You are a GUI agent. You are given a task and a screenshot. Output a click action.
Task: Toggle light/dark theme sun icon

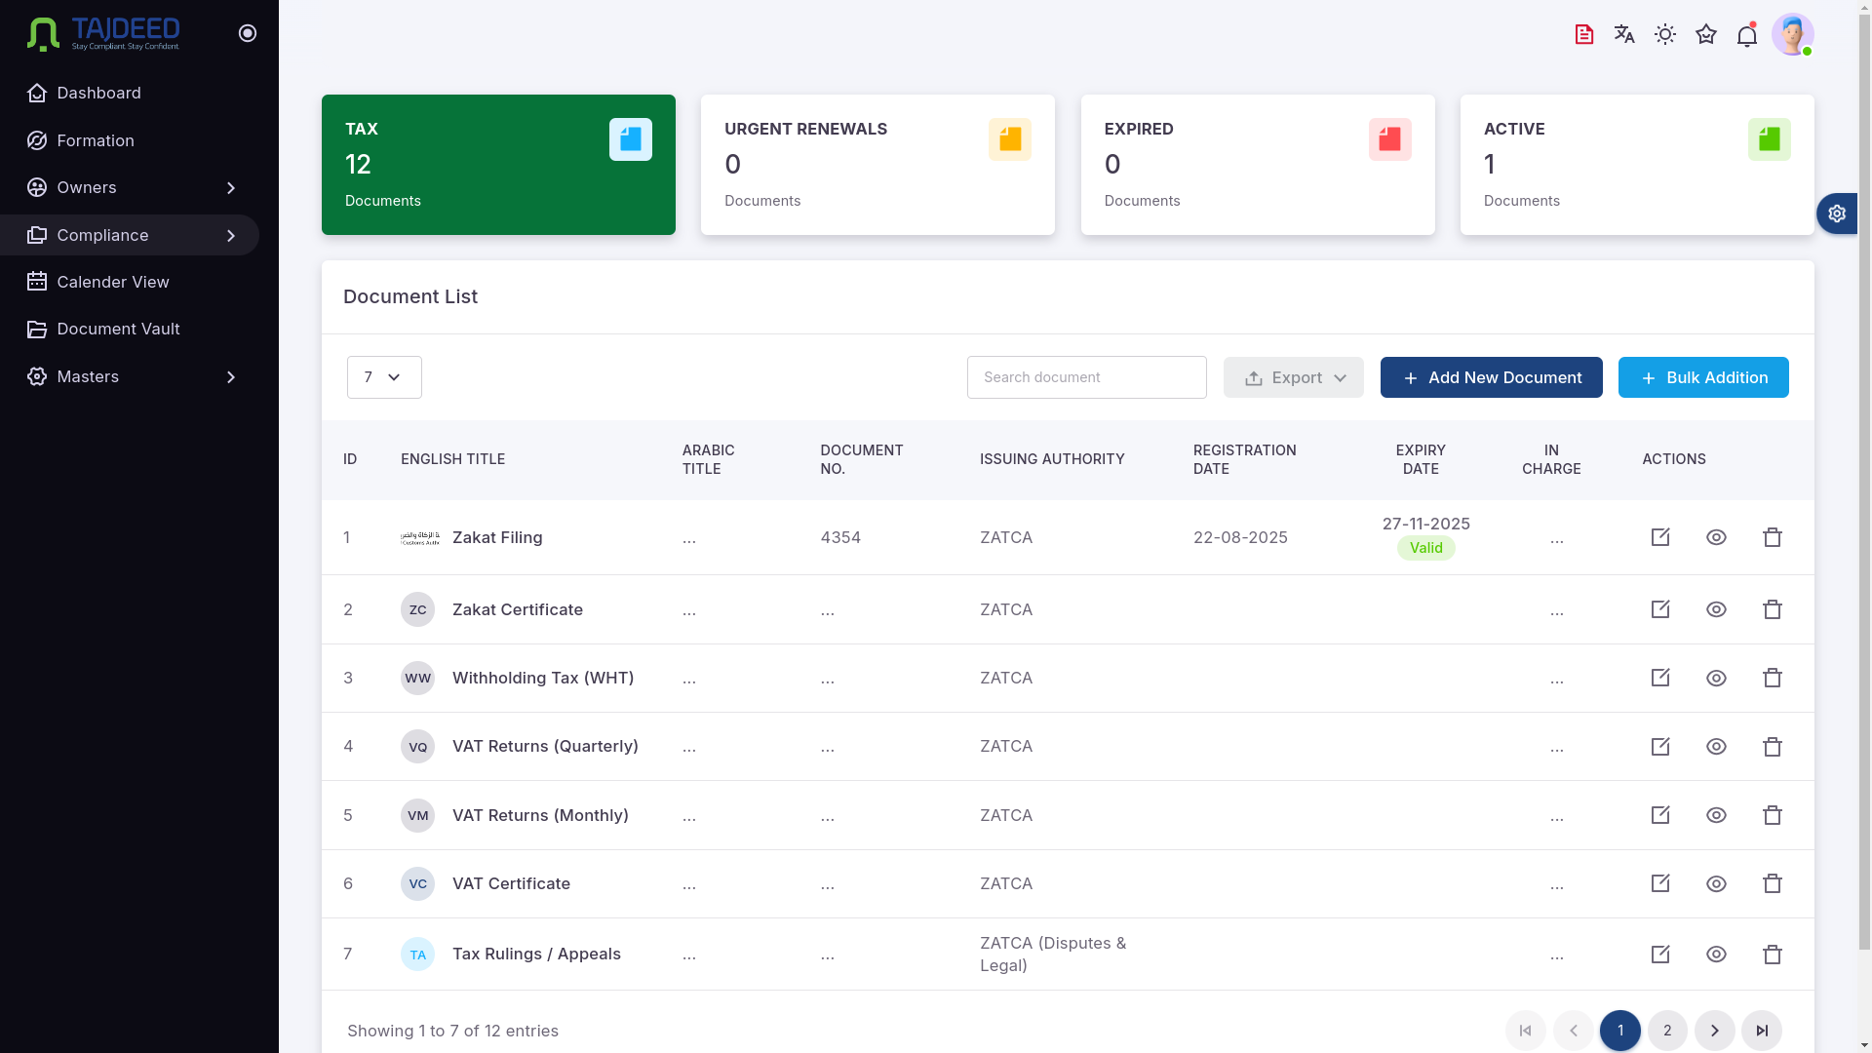click(1664, 34)
